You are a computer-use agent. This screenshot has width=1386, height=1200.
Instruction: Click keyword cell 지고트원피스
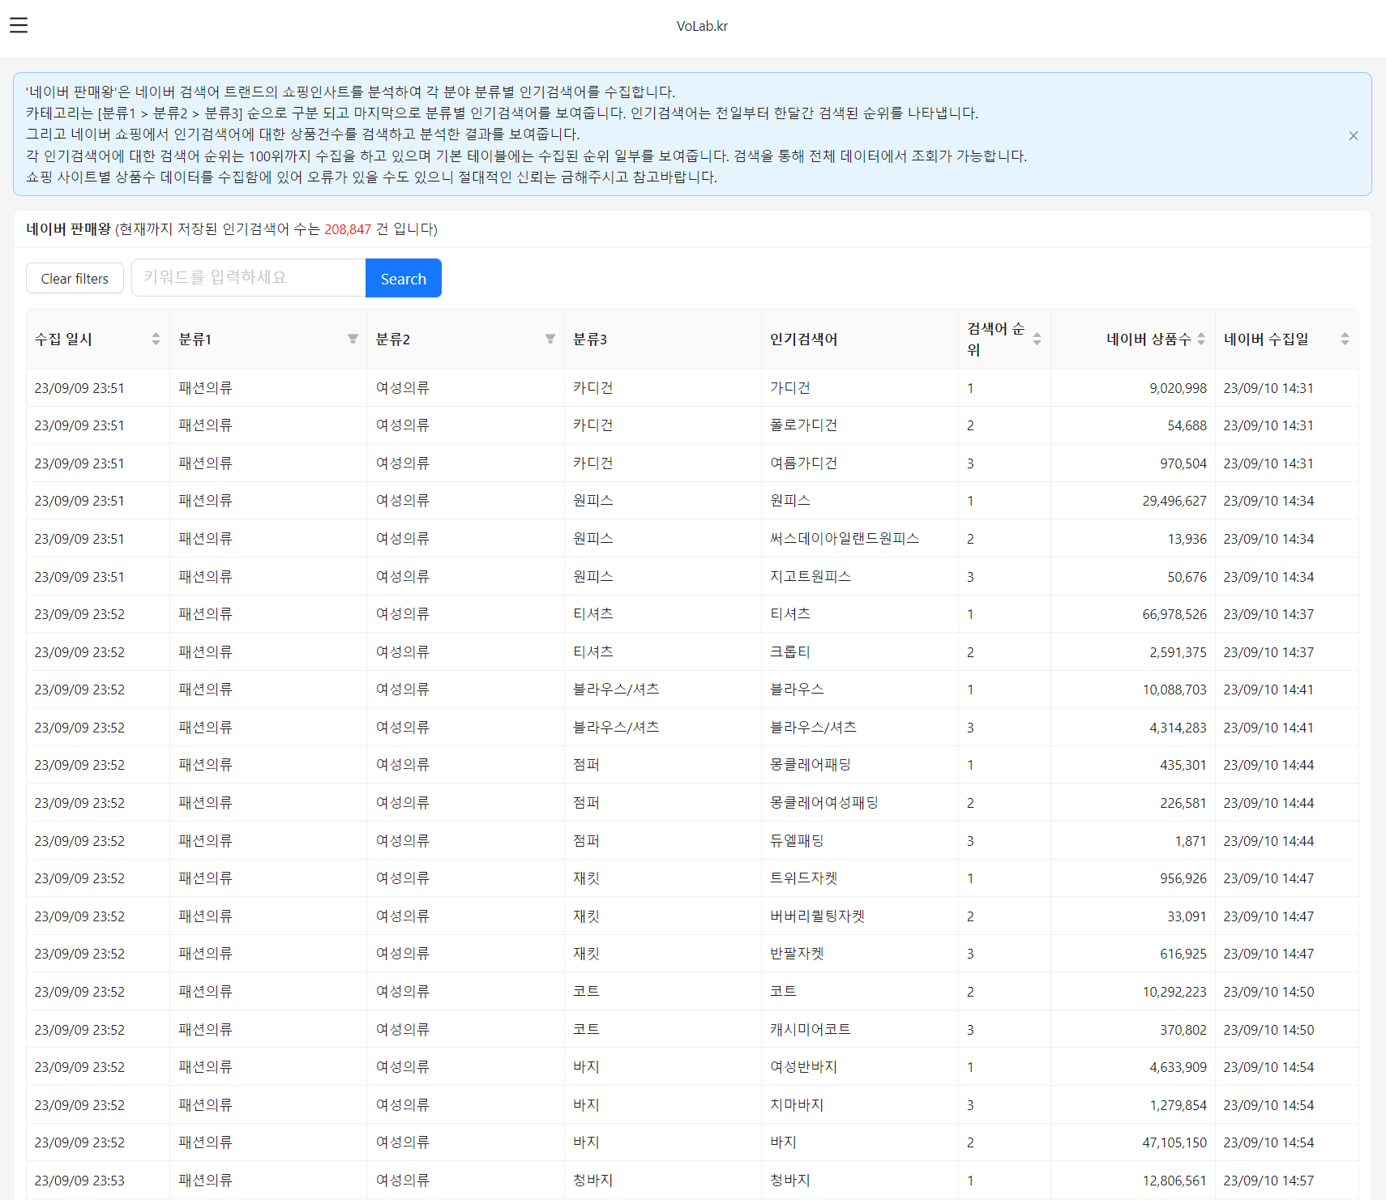point(810,577)
